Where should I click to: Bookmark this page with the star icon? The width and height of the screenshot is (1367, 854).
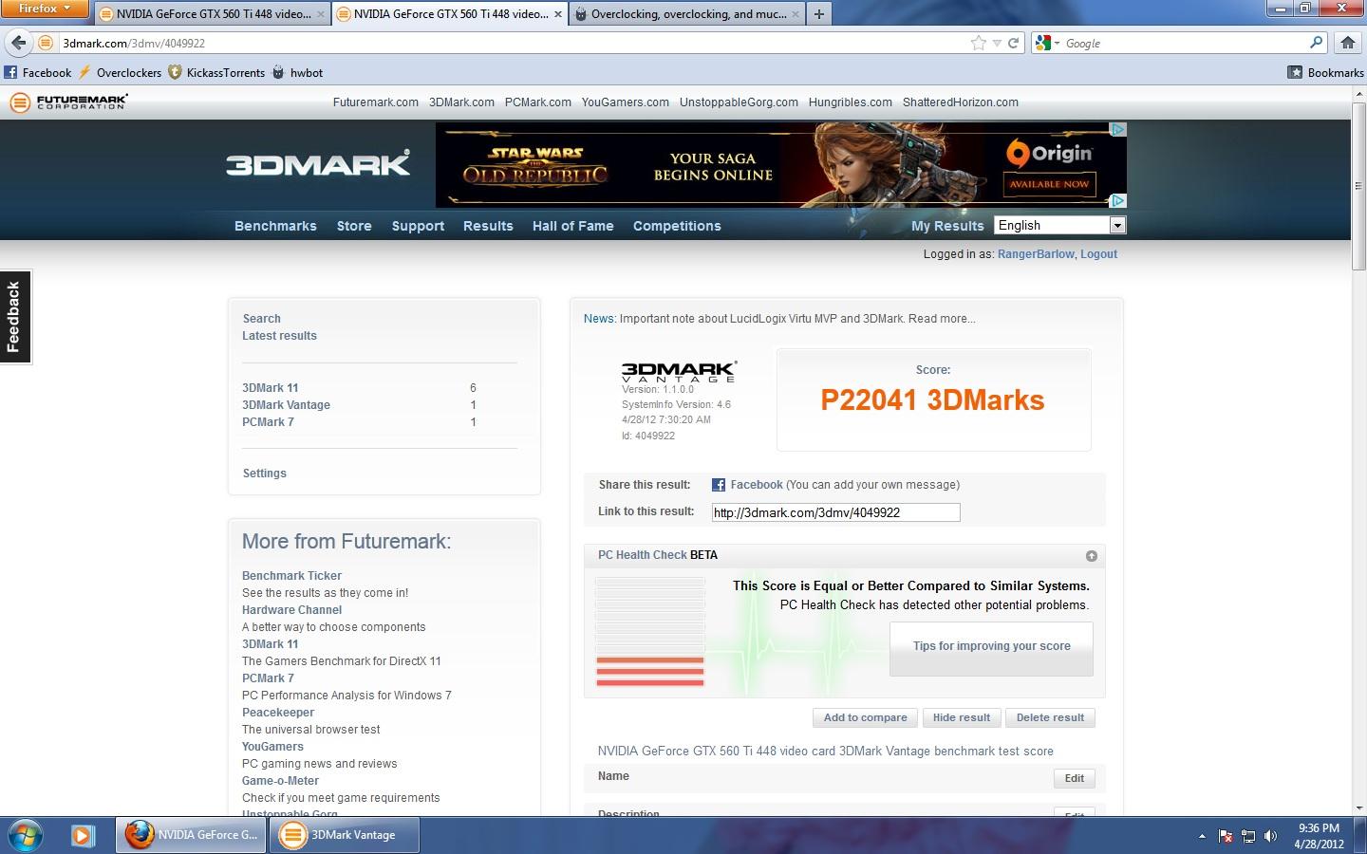[x=978, y=43]
